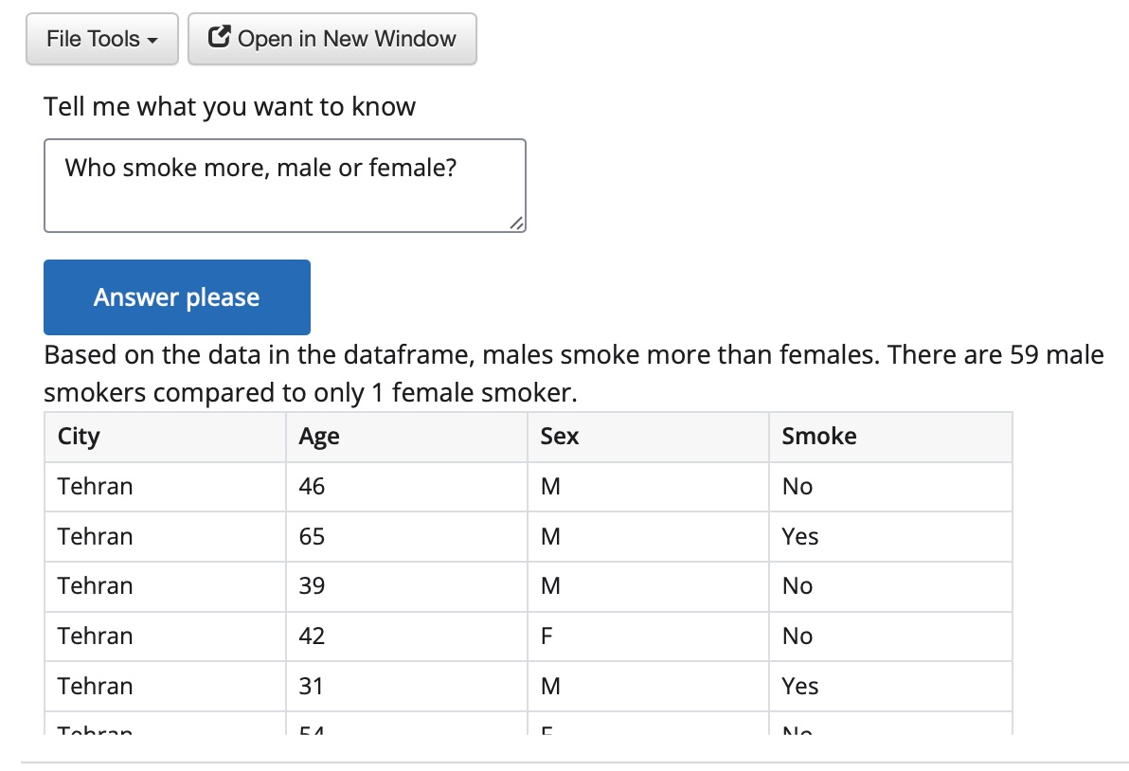Click the external-link icon beside Open in New Window

pos(219,39)
